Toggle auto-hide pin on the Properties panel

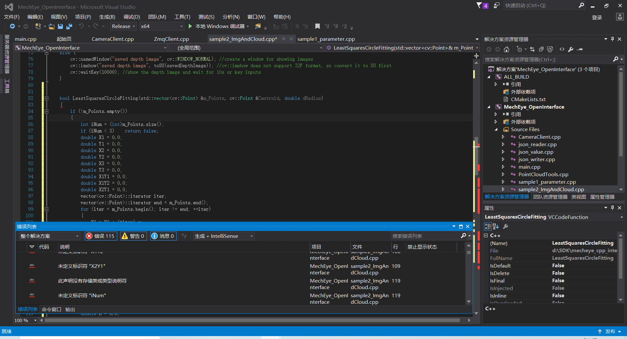point(613,208)
